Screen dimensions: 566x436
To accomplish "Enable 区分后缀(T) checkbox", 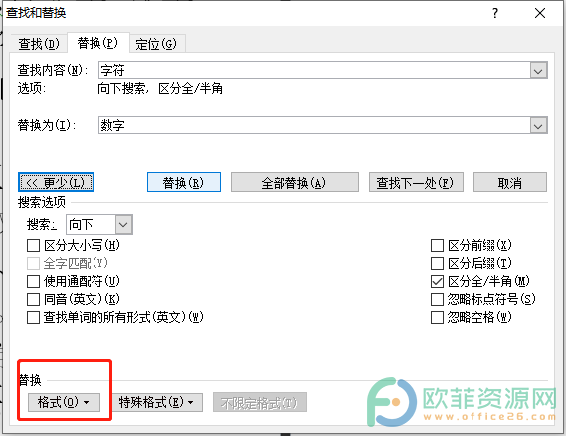I will point(437,264).
